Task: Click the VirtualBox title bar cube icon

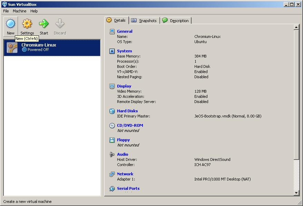Action: tap(4, 4)
